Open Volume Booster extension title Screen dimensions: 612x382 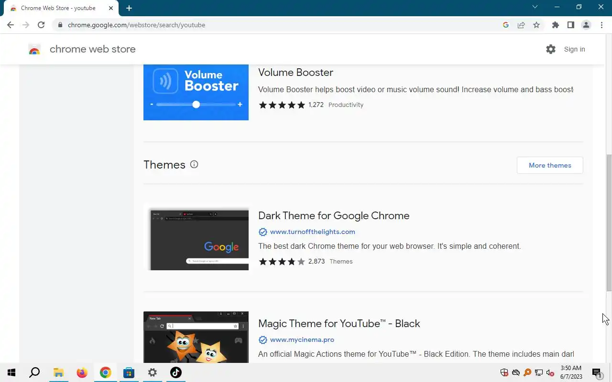(295, 72)
